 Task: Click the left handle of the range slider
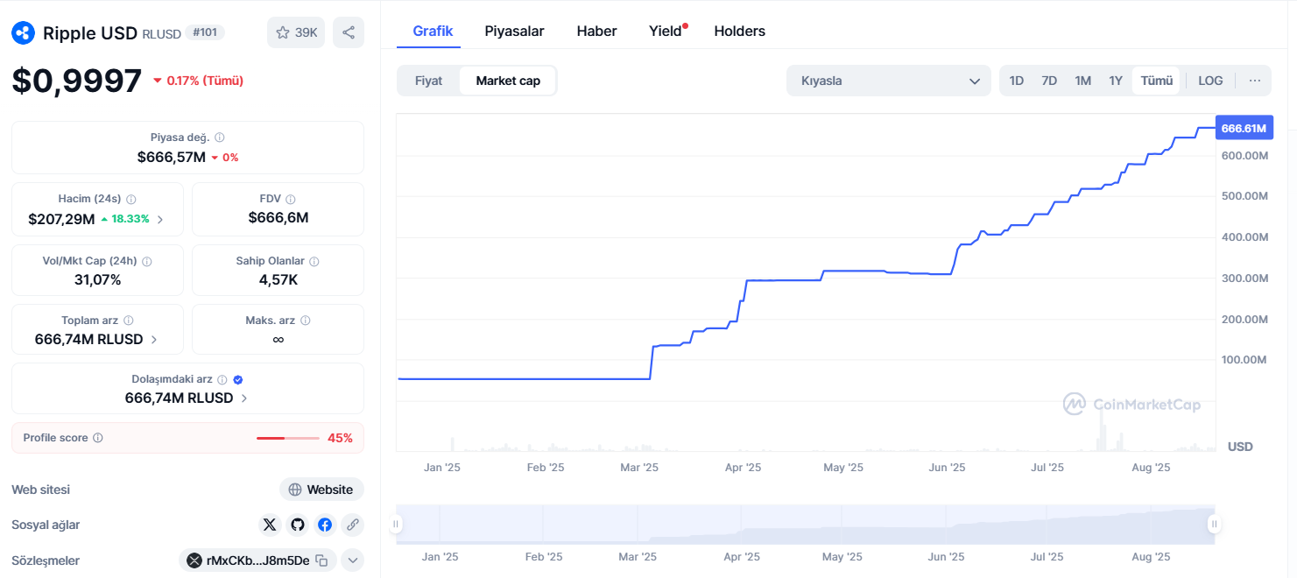396,525
